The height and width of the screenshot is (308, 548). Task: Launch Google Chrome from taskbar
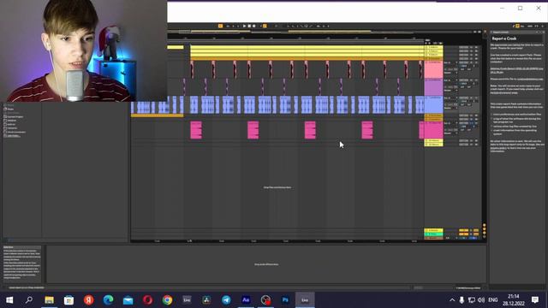point(168,300)
